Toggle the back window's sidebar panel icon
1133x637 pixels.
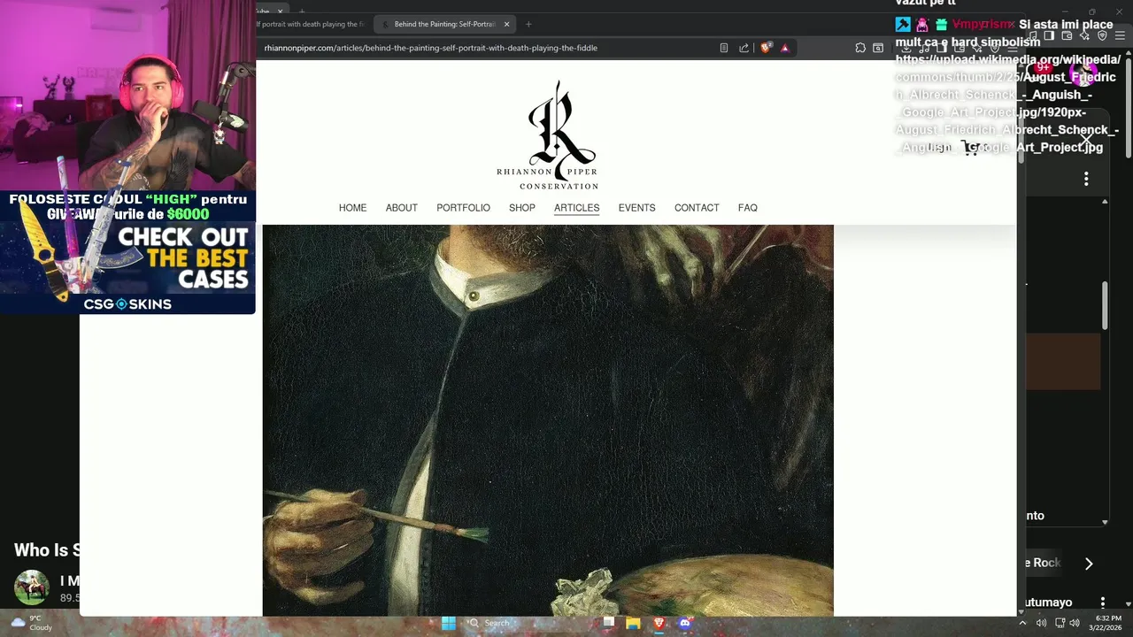coord(1049,35)
